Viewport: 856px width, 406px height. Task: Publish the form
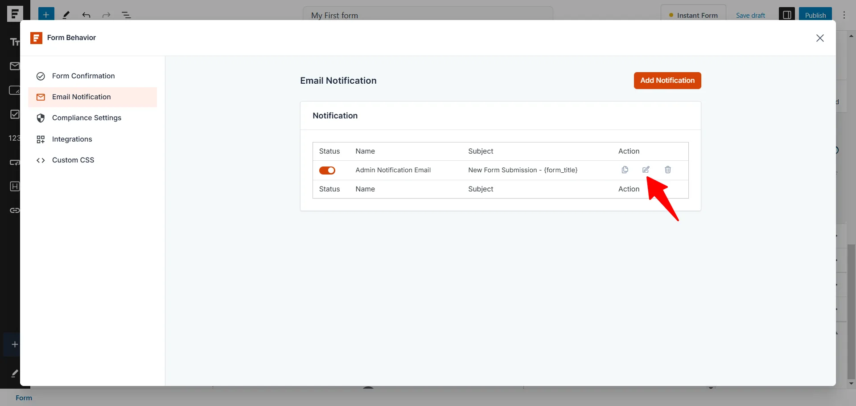[x=815, y=15]
